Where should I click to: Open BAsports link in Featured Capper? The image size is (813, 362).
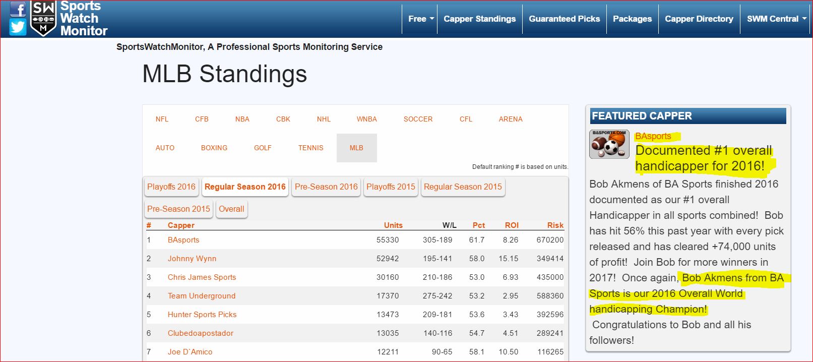coord(653,136)
